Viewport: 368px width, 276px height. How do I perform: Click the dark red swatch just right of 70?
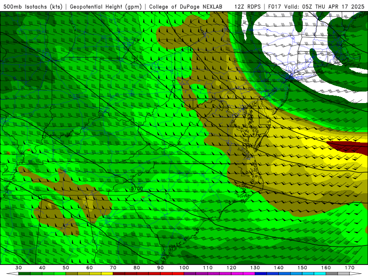click(119, 273)
